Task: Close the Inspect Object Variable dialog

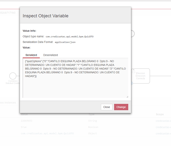Action: click(107, 107)
